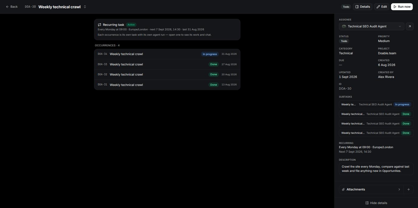This screenshot has width=418, height=208.
Task: Click the recurring task loop icon
Action: 99,25
